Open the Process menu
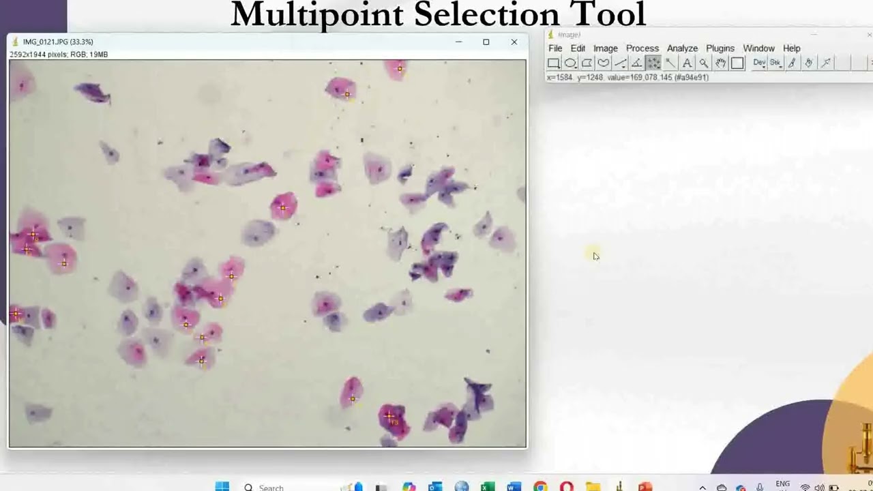This screenshot has width=873, height=491. pos(642,48)
